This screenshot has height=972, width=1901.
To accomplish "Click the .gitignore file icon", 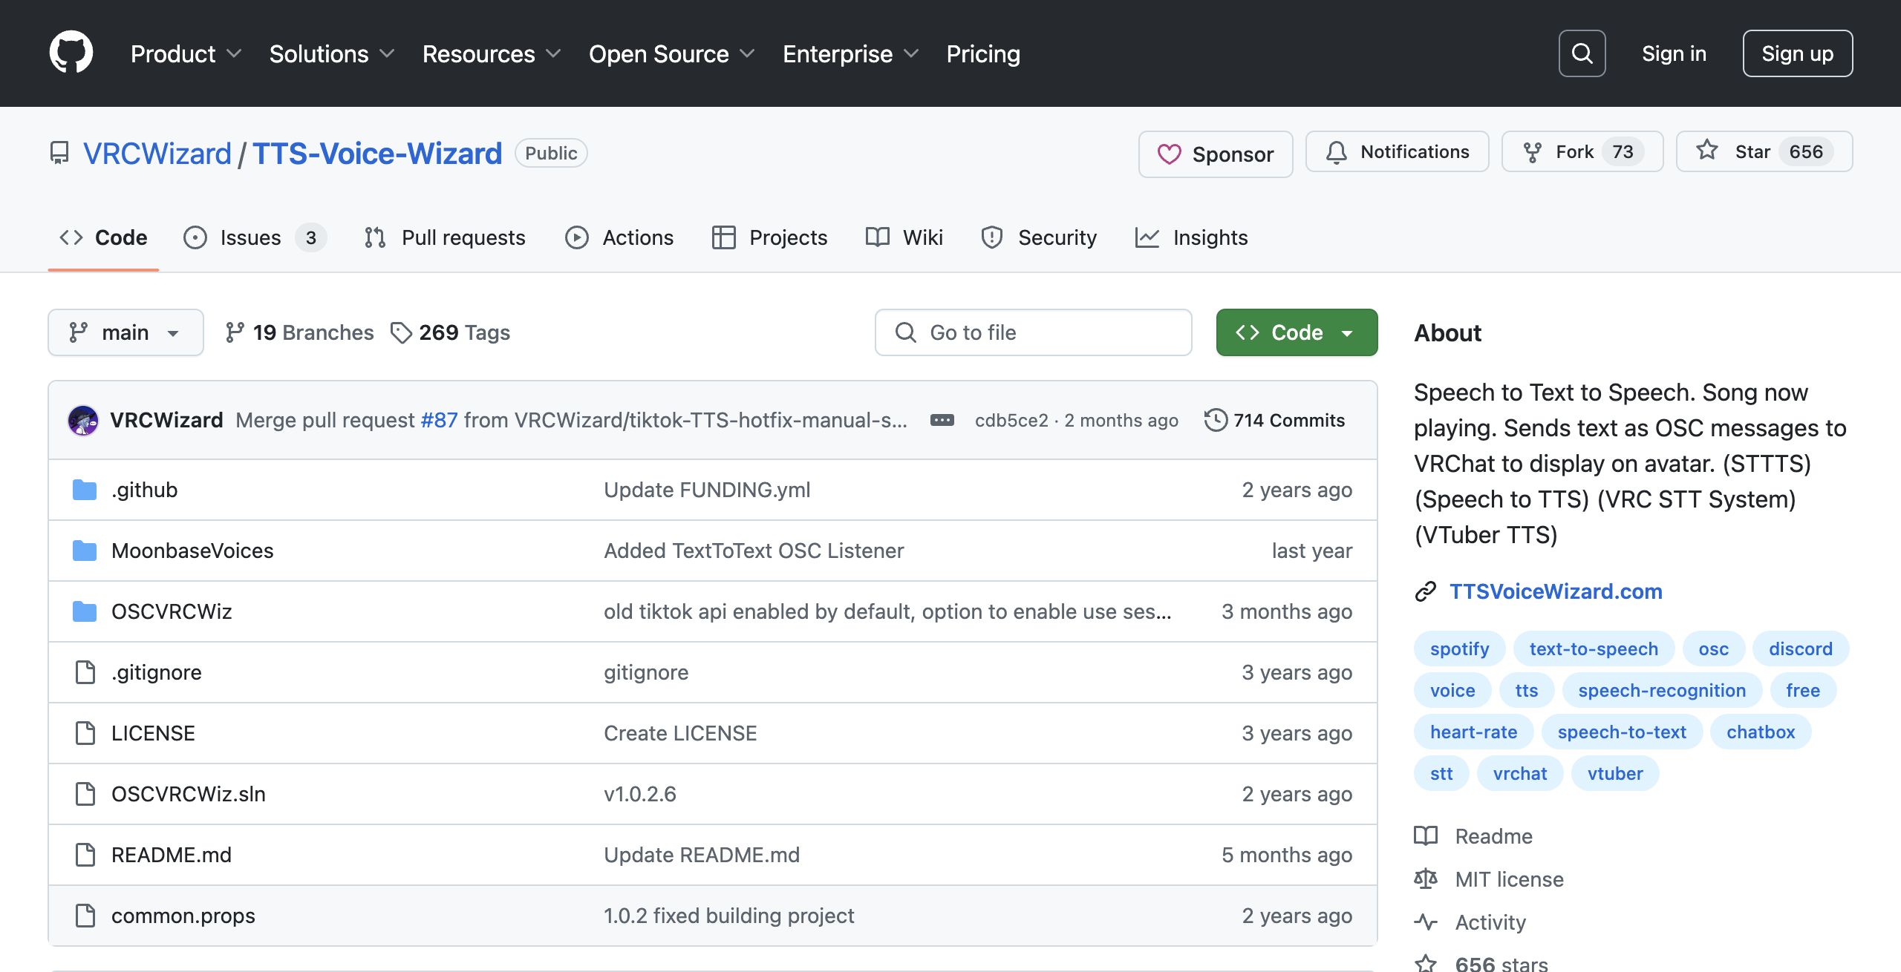I will 85,672.
